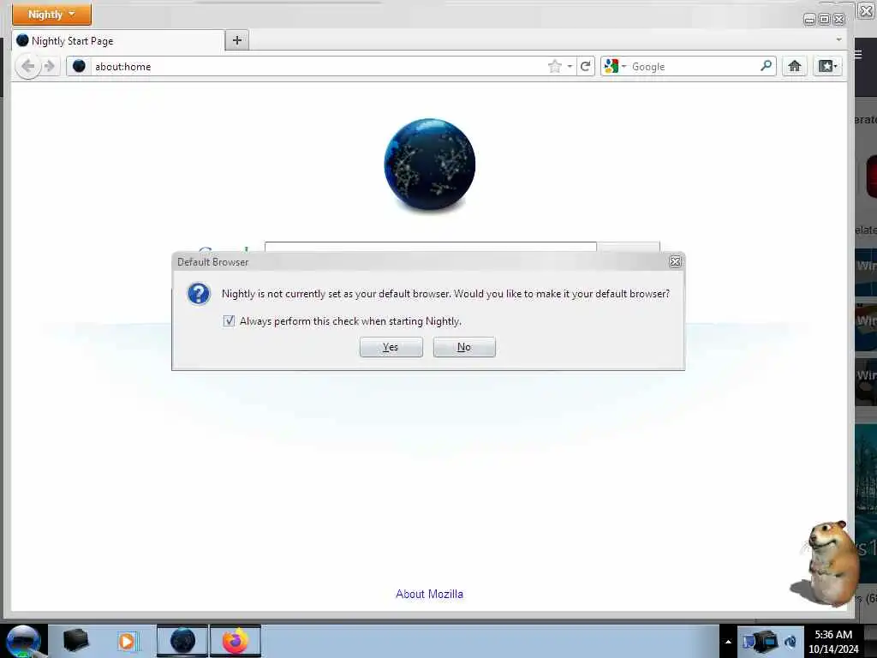The height and width of the screenshot is (658, 877).
Task: Open the black folder taskbar icon
Action: pos(76,641)
